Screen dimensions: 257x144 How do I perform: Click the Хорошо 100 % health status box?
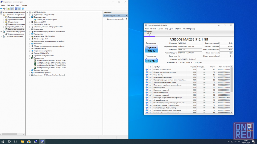[x=151, y=49]
